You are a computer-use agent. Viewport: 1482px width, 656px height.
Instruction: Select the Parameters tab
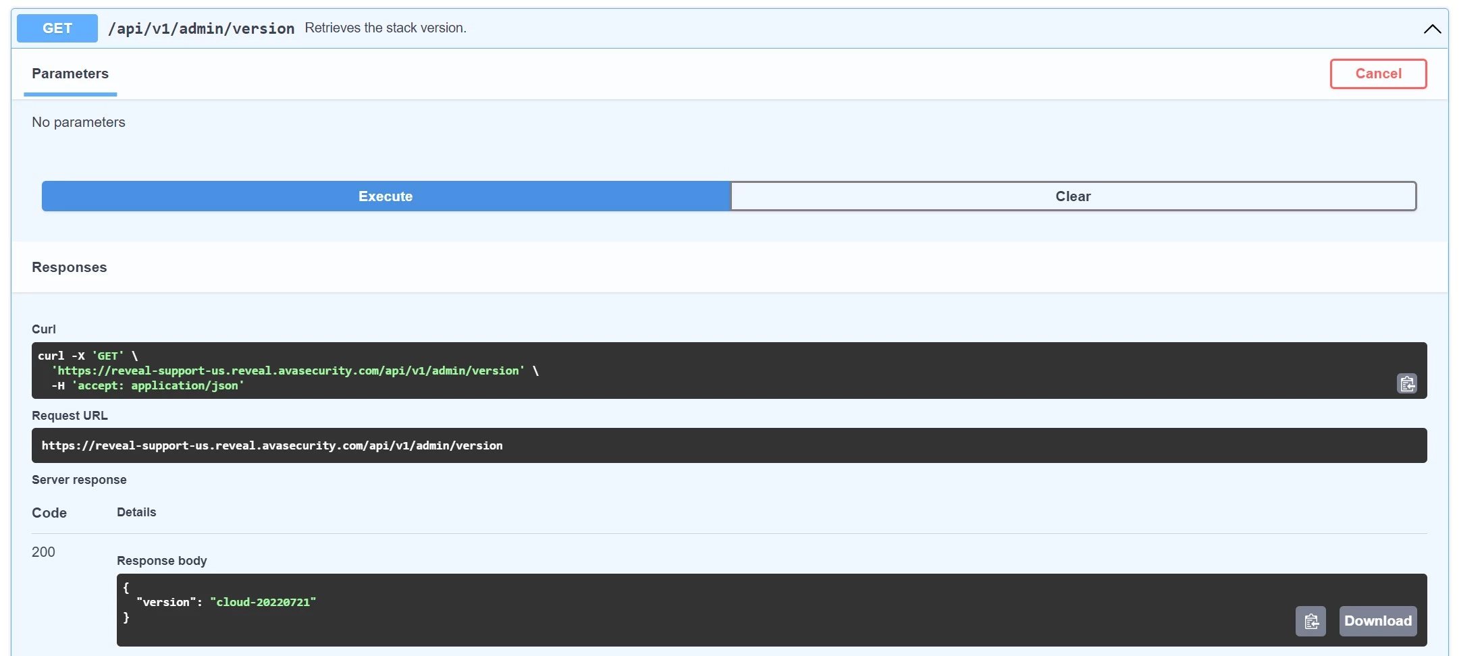pyautogui.click(x=70, y=74)
